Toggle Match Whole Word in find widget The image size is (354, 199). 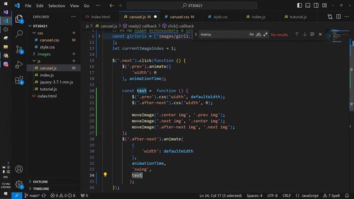tap(258, 34)
